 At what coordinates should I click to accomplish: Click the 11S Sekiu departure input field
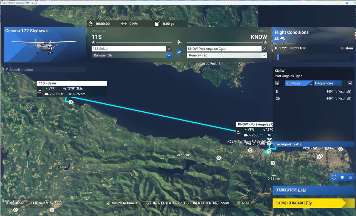click(x=129, y=49)
